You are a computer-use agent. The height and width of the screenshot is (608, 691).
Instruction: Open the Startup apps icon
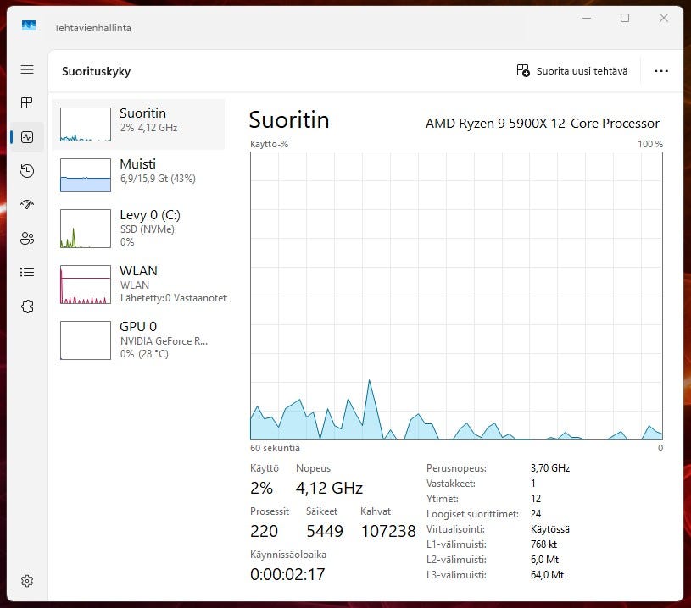pyautogui.click(x=27, y=204)
